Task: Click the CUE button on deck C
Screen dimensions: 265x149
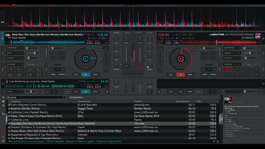Action: [76, 91]
